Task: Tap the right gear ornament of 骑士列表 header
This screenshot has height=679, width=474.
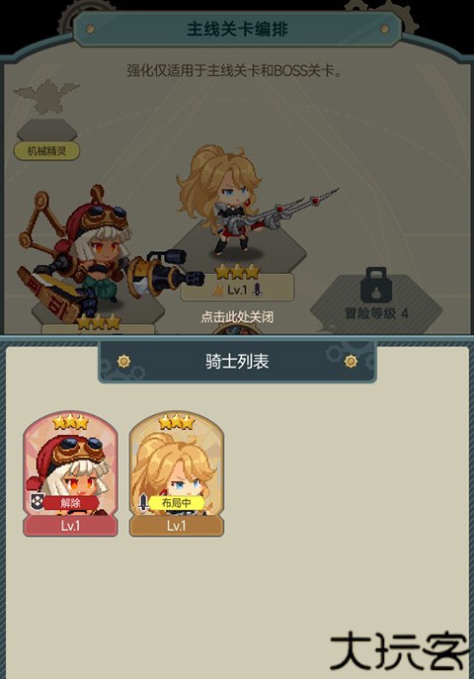Action: (x=351, y=361)
